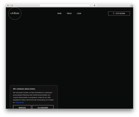Open the LOGIN menu item

pos(79,14)
